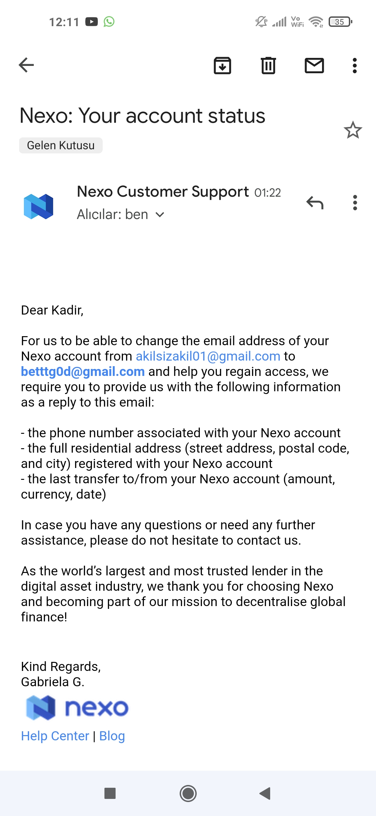Viewport: 376px width, 816px height.
Task: Archive this email with the archive icon
Action: click(222, 65)
